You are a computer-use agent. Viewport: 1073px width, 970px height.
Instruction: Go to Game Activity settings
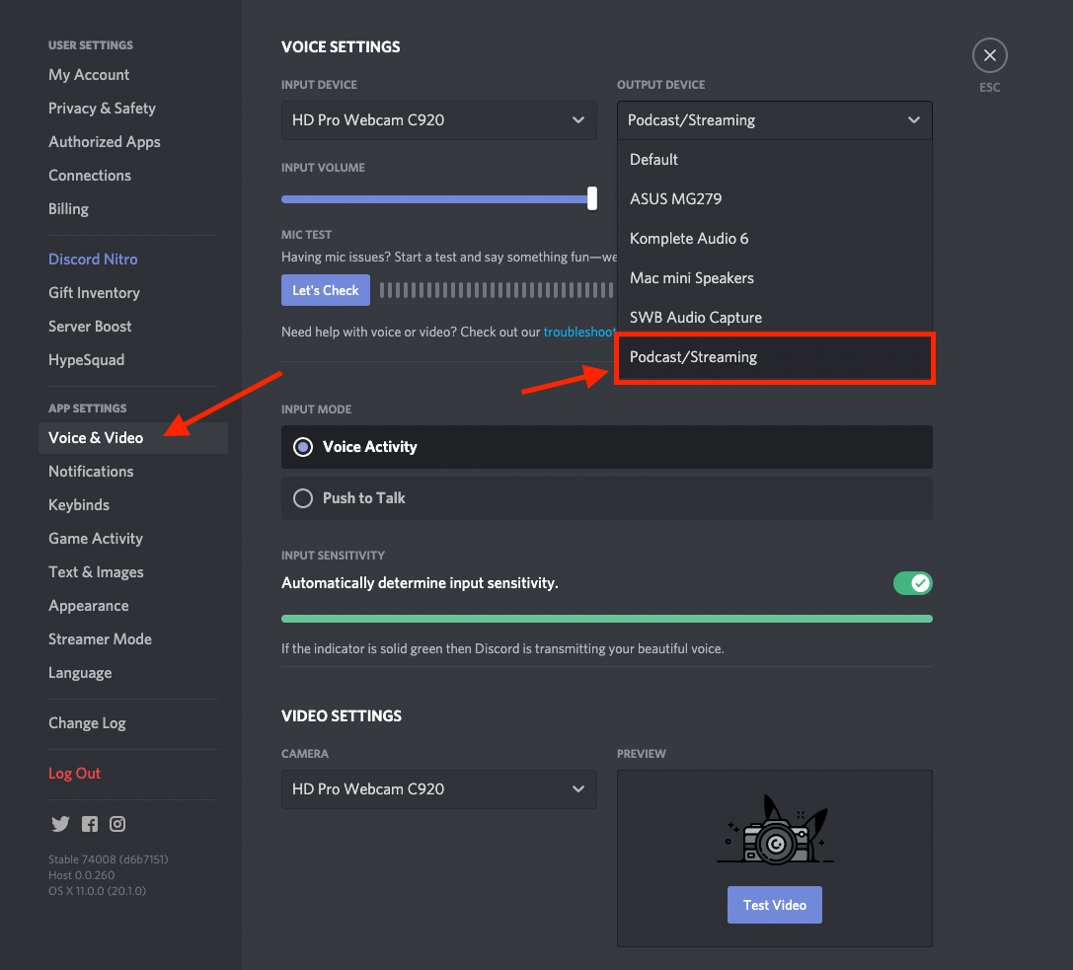click(96, 539)
